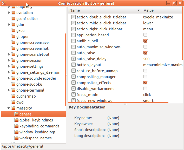Expand the gnome-settings tree node
184x150 pixels.
pyautogui.click(x=9, y=66)
